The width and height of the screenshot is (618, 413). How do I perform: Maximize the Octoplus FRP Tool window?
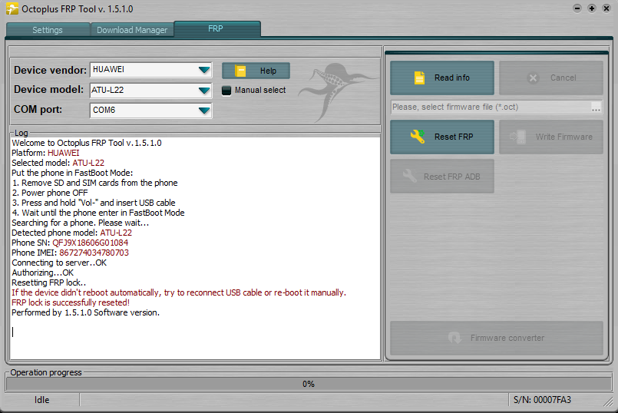coord(592,8)
